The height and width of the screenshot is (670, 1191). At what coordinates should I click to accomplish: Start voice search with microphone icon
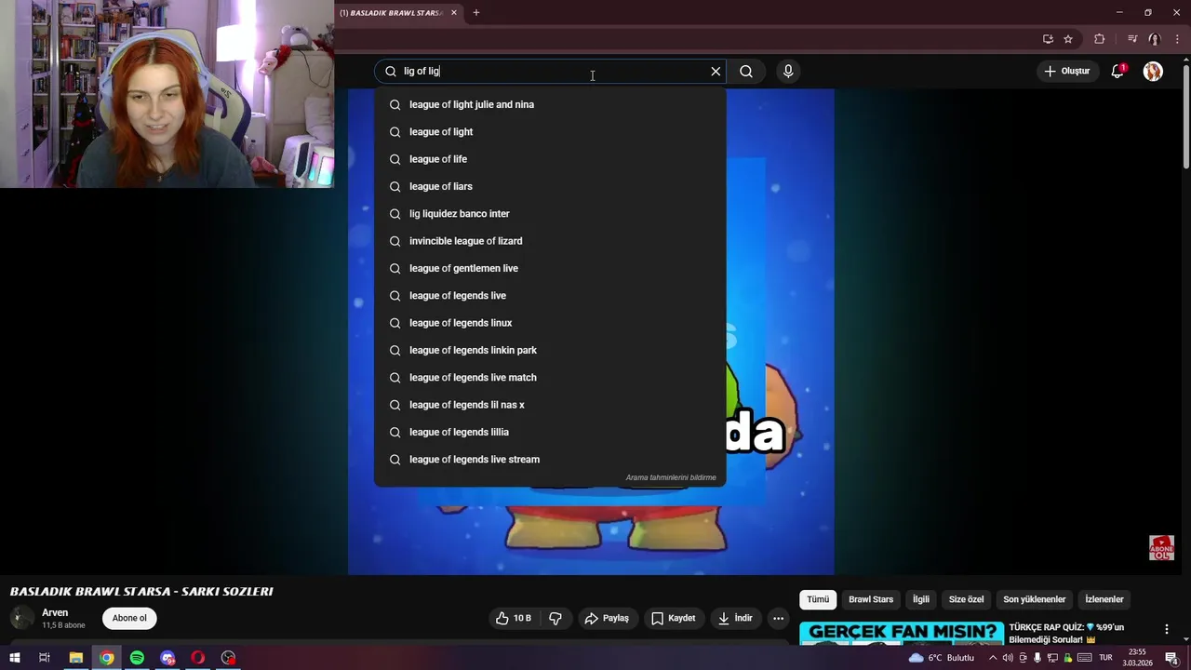click(x=788, y=71)
